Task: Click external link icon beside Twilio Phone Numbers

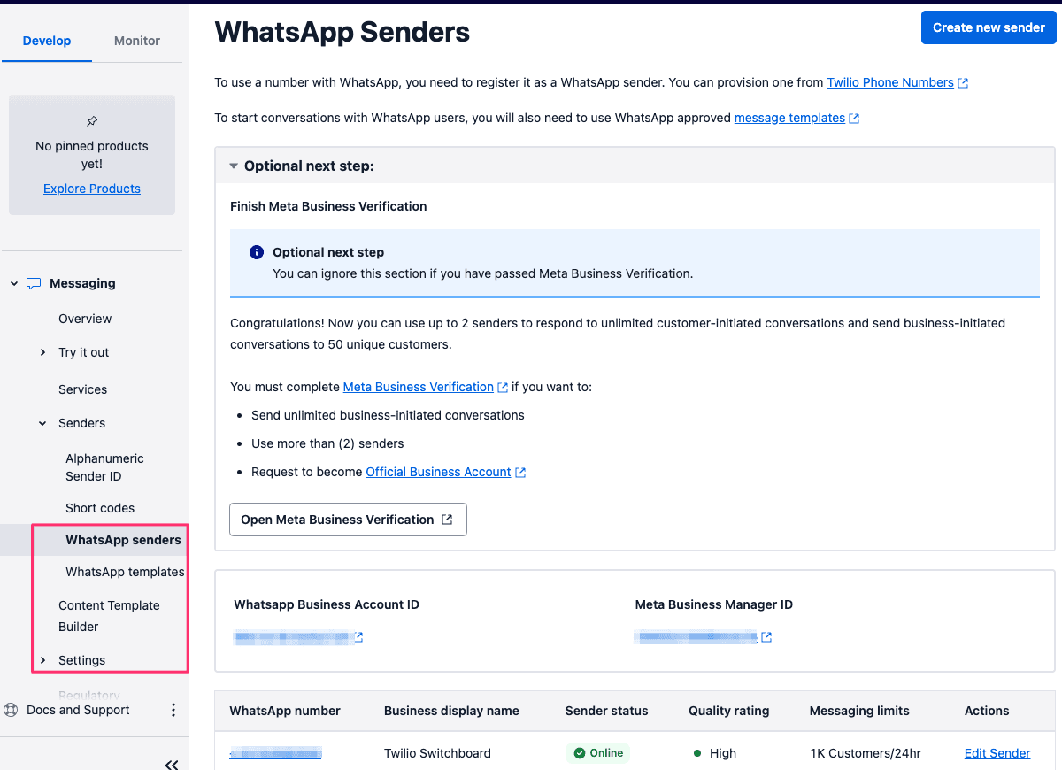Action: 963,83
